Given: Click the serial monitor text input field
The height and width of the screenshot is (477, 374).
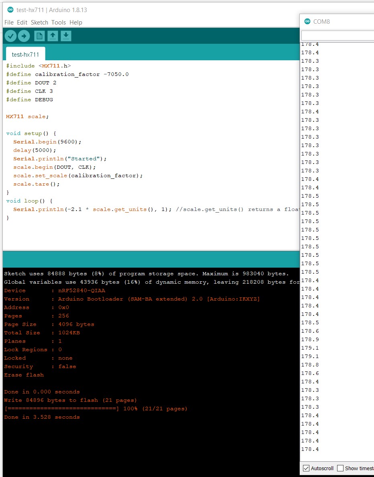Looking at the screenshot, I should 345,35.
